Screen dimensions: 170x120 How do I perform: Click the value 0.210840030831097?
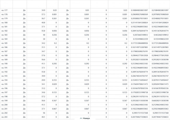click(x=160, y=10)
